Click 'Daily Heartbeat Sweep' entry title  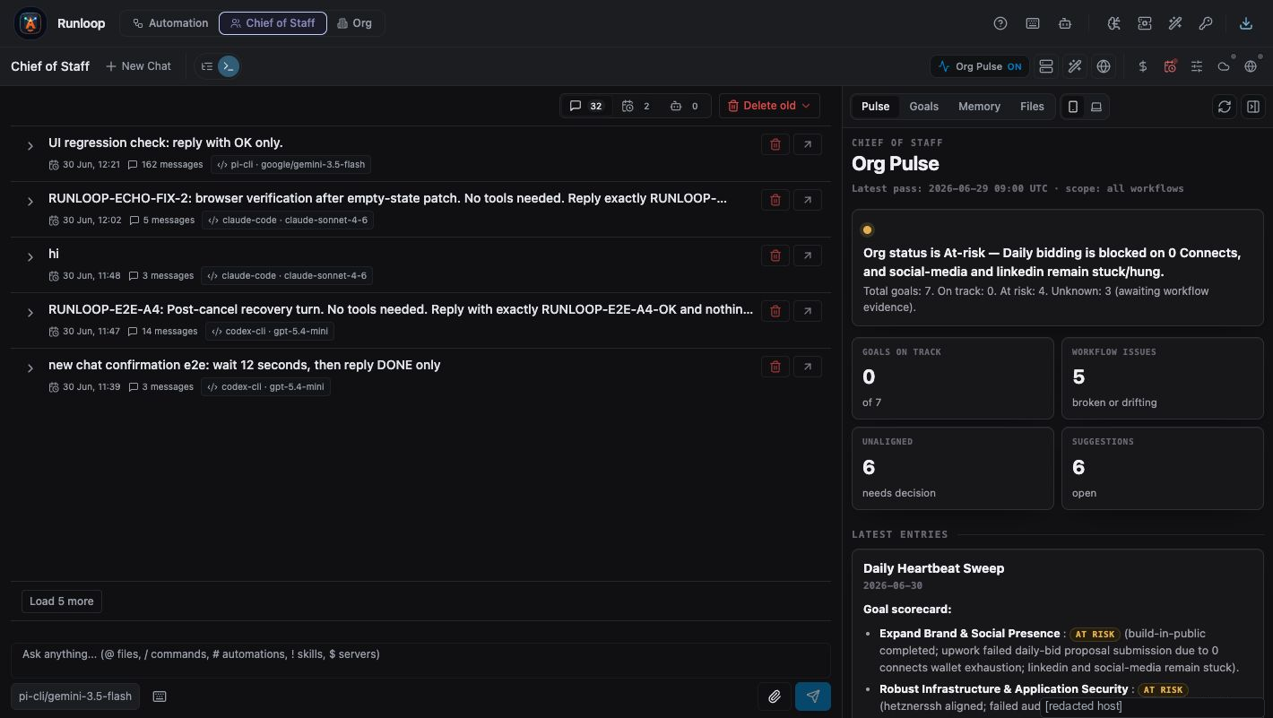coord(933,568)
